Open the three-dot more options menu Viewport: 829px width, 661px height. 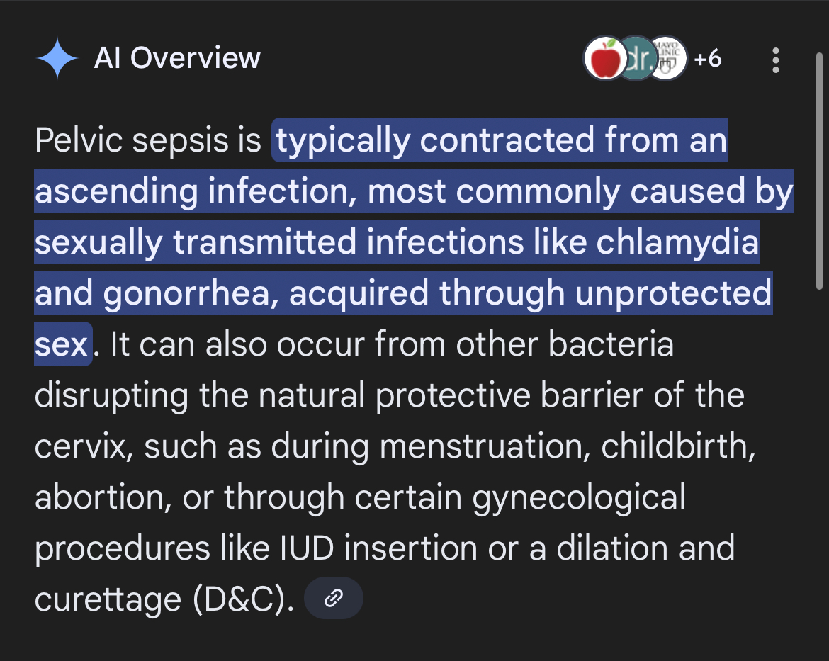(x=776, y=60)
